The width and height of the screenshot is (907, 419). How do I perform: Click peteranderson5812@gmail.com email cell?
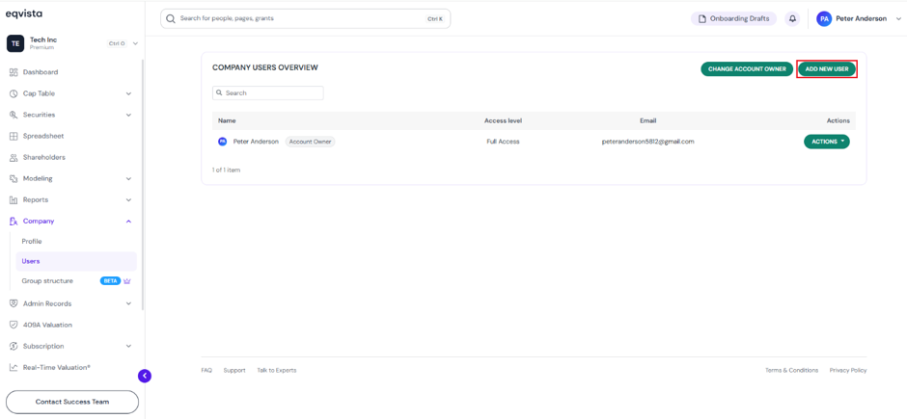[647, 142]
